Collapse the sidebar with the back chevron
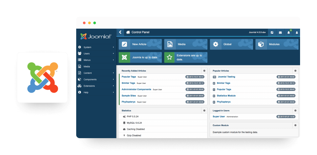317x155 pixels. 120,32
